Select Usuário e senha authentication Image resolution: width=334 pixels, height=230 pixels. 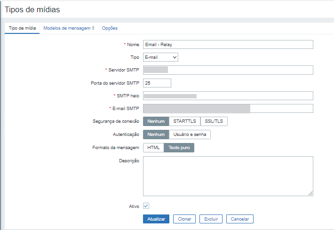tap(190, 135)
